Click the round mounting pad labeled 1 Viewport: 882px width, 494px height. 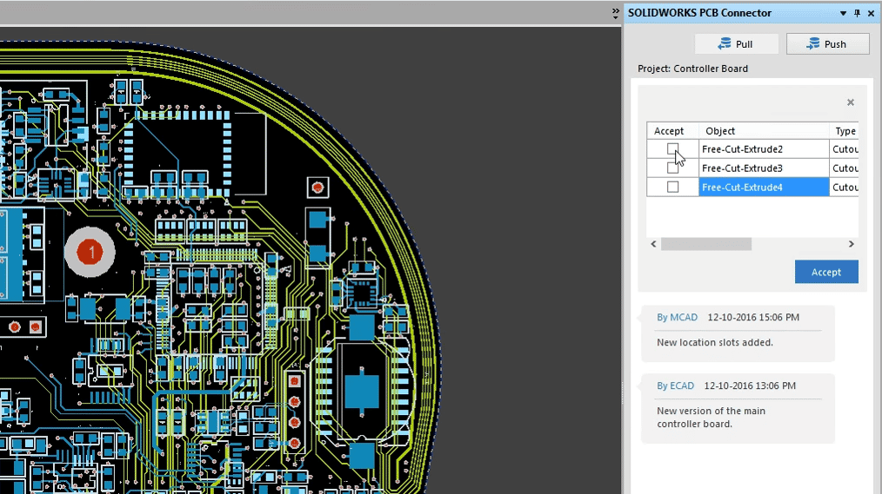coord(90,253)
